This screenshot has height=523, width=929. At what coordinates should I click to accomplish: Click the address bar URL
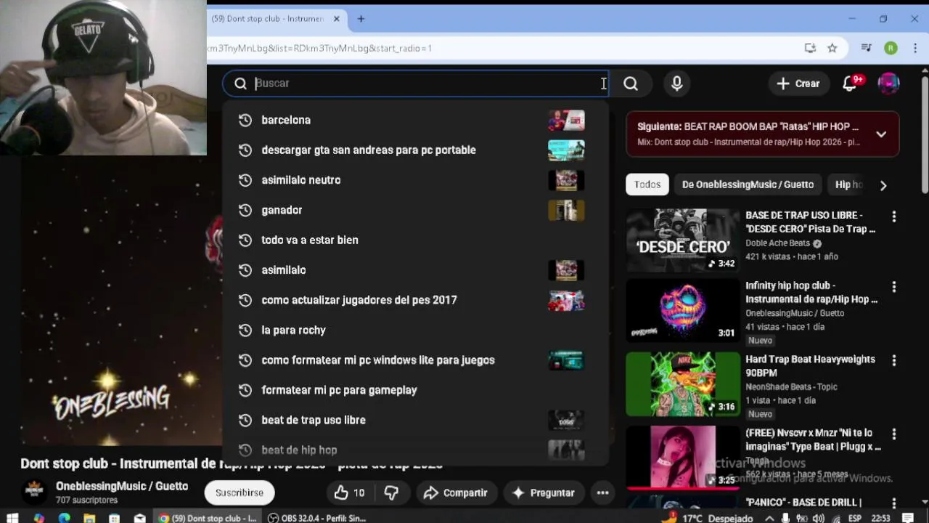point(319,48)
